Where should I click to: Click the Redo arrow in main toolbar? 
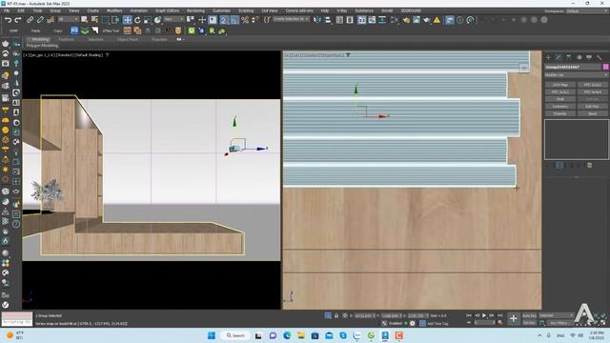pyautogui.click(x=18, y=20)
